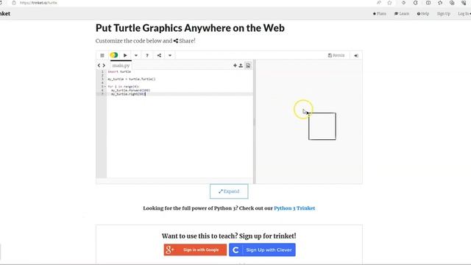The height and width of the screenshot is (265, 471).
Task: Open the browser favorites list icon
Action: coord(440,3)
